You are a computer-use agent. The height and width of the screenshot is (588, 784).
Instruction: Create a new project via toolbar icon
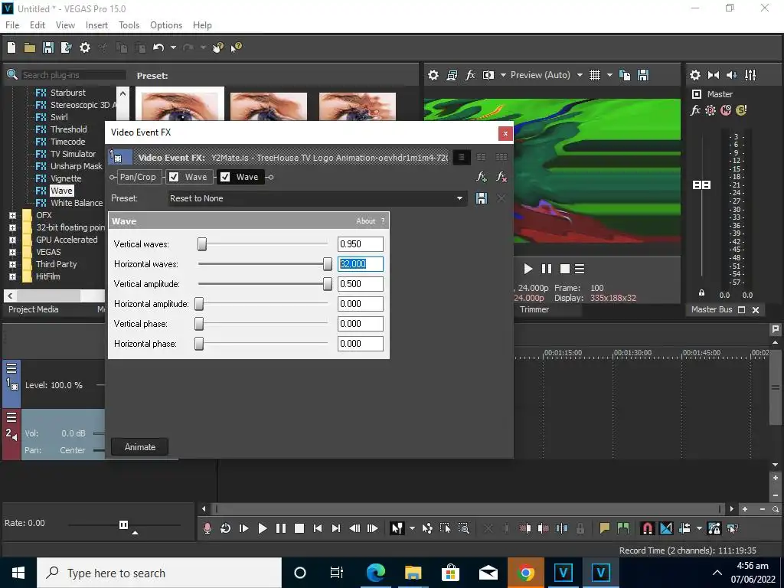(11, 47)
